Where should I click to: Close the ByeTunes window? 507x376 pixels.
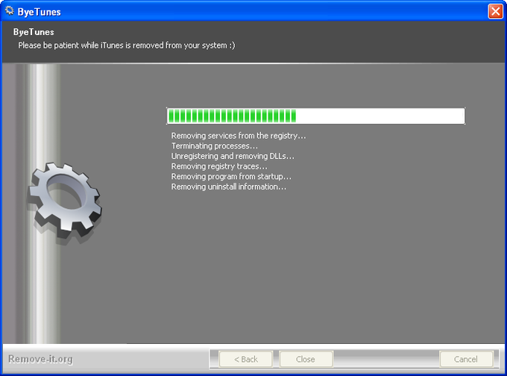(495, 12)
